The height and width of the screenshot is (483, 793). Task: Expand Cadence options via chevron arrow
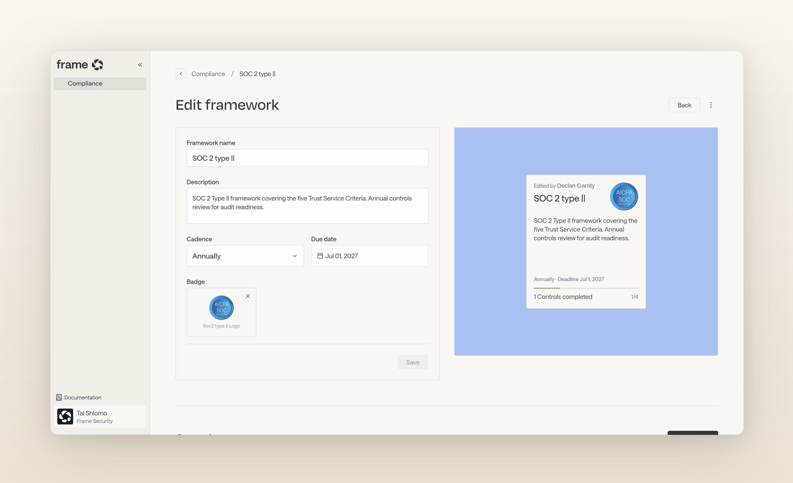coord(295,256)
